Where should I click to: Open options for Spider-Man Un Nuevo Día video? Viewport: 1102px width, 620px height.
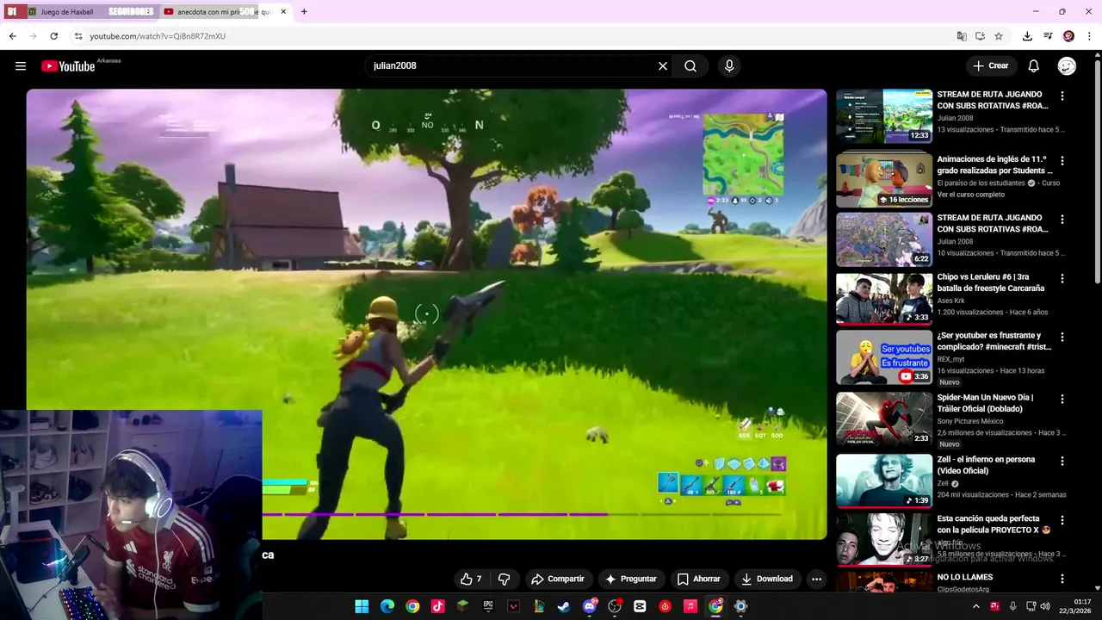coord(1062,400)
